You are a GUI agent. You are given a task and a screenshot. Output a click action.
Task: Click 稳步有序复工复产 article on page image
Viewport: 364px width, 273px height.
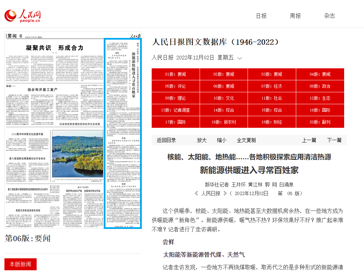coord(42,90)
